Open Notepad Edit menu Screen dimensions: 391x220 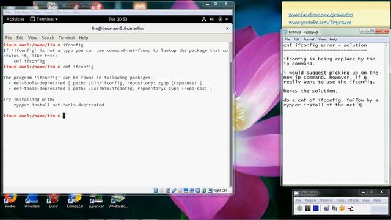[x=296, y=39]
